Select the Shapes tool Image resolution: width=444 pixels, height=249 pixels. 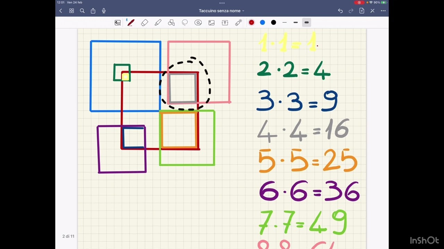171,22
